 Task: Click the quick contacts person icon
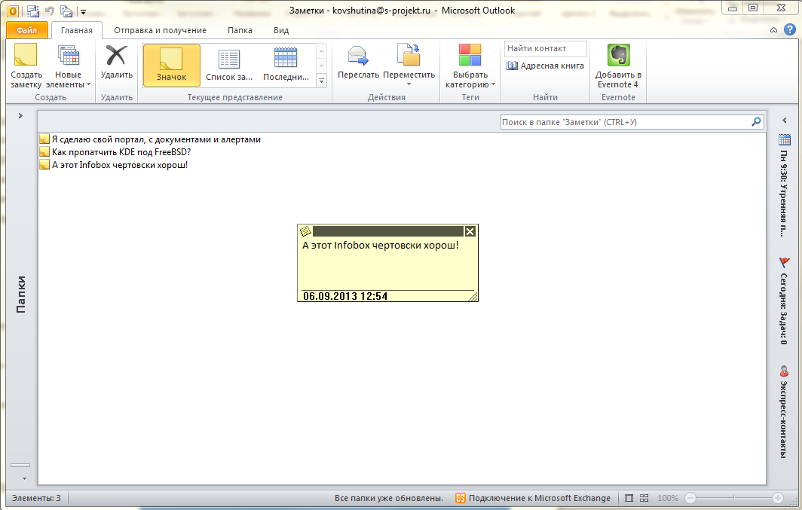784,371
